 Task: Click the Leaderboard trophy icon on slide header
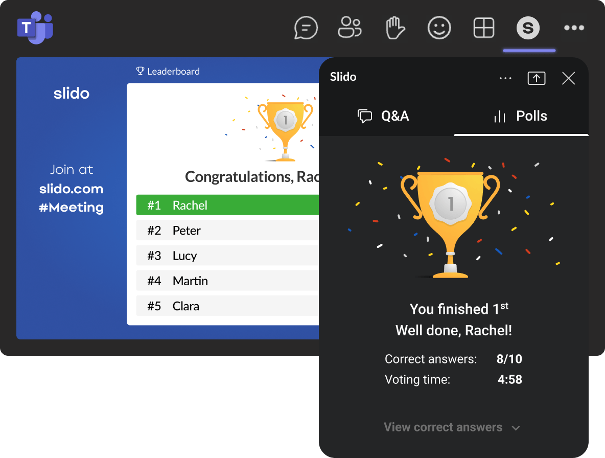(x=140, y=71)
